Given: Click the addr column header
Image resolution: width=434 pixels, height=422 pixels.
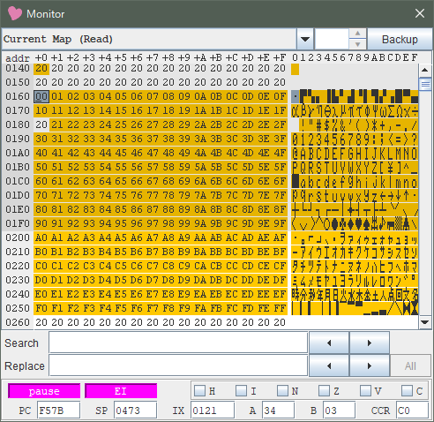Looking at the screenshot, I should pyautogui.click(x=18, y=58).
